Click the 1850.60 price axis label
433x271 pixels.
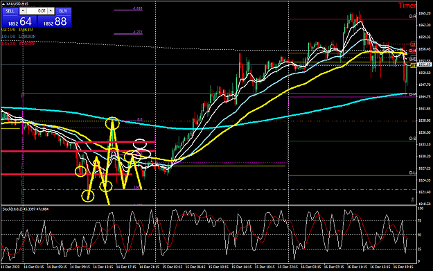coord(424,73)
